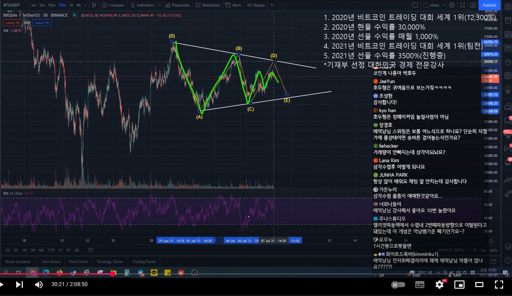512x296 pixels.
Task: Select the 4h timeframe
Action: [79, 5]
